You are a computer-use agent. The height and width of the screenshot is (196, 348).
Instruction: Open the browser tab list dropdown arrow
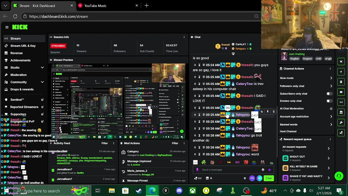pyautogui.click(x=5, y=5)
